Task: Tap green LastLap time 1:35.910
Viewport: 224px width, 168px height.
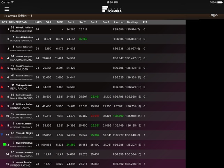Action: coord(118,116)
